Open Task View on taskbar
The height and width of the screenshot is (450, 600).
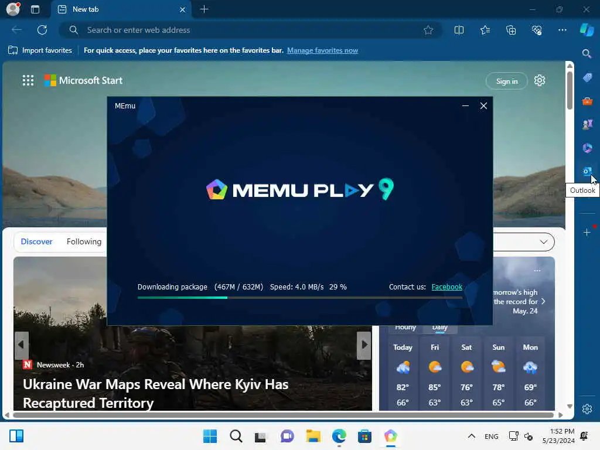[261, 436]
